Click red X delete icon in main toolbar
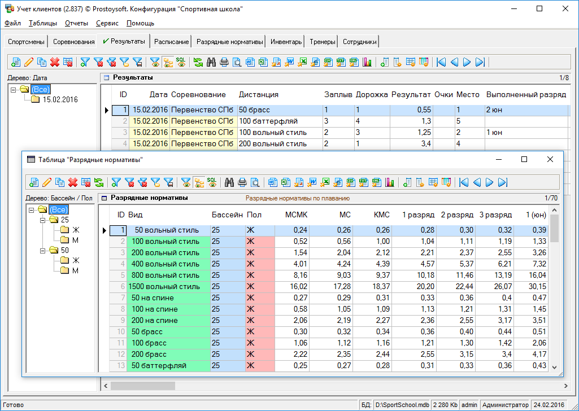 tap(55, 62)
